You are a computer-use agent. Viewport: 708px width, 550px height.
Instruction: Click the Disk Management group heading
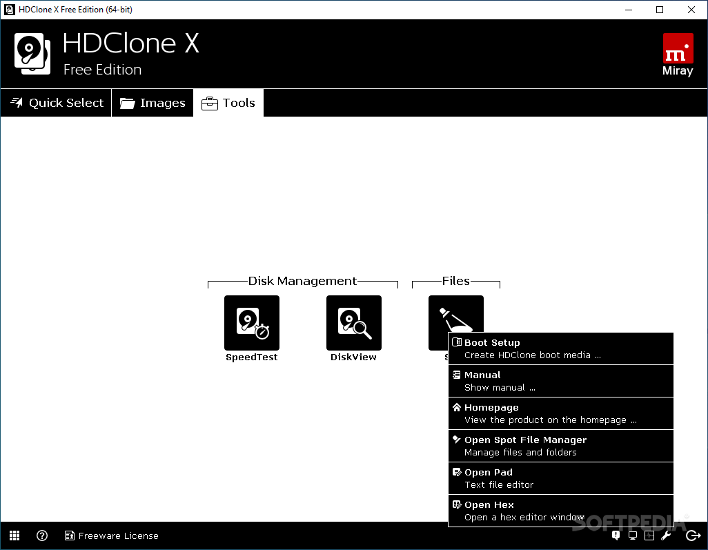302,281
